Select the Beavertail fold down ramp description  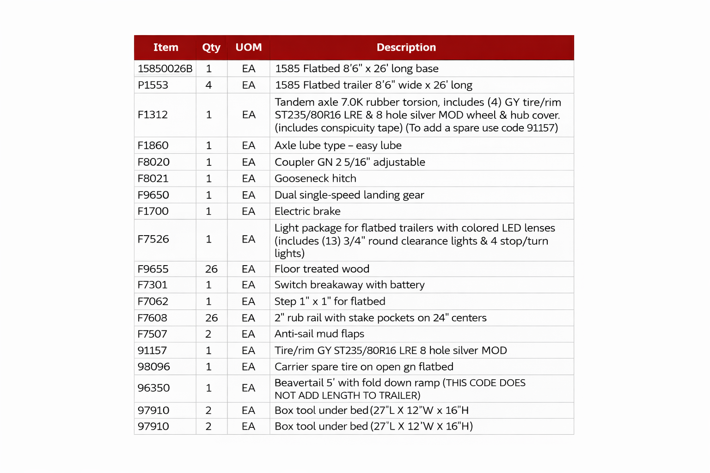point(399,389)
